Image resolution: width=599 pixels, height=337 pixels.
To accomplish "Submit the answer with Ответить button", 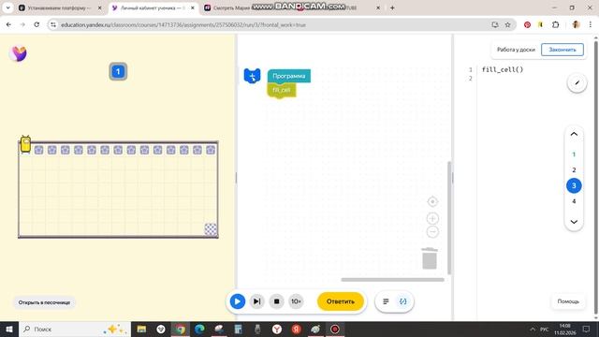I will tap(341, 301).
